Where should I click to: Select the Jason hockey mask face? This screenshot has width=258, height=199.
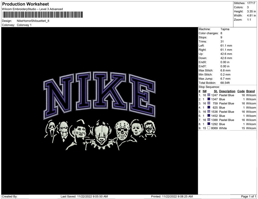click(x=122, y=130)
